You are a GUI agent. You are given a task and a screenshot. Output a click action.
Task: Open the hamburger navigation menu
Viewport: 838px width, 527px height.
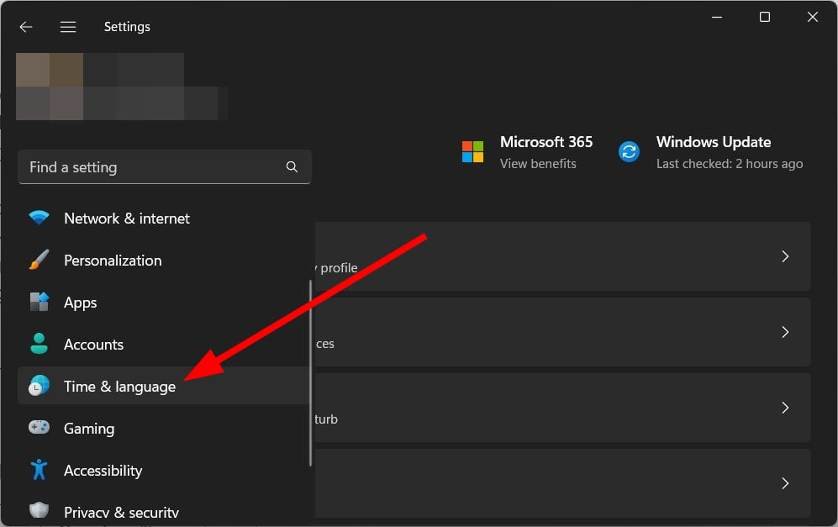coord(68,27)
